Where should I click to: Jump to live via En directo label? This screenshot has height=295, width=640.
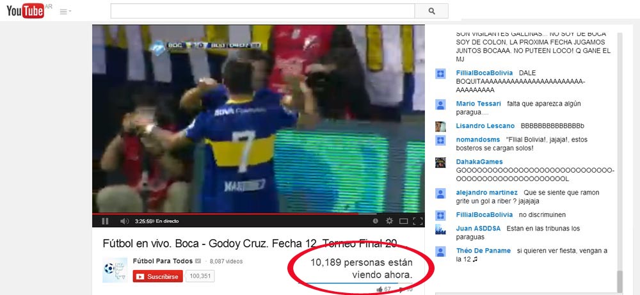pos(167,221)
